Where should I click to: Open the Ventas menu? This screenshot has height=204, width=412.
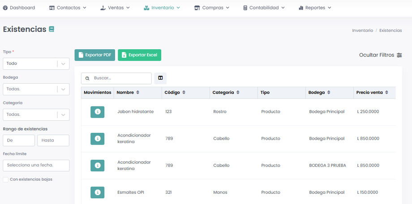(x=115, y=8)
